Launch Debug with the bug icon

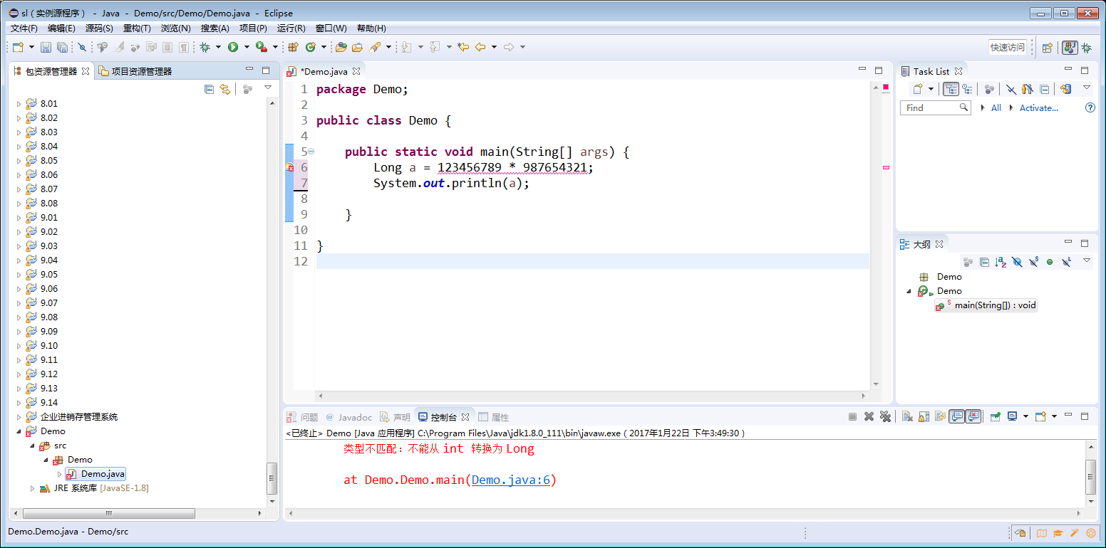click(205, 47)
